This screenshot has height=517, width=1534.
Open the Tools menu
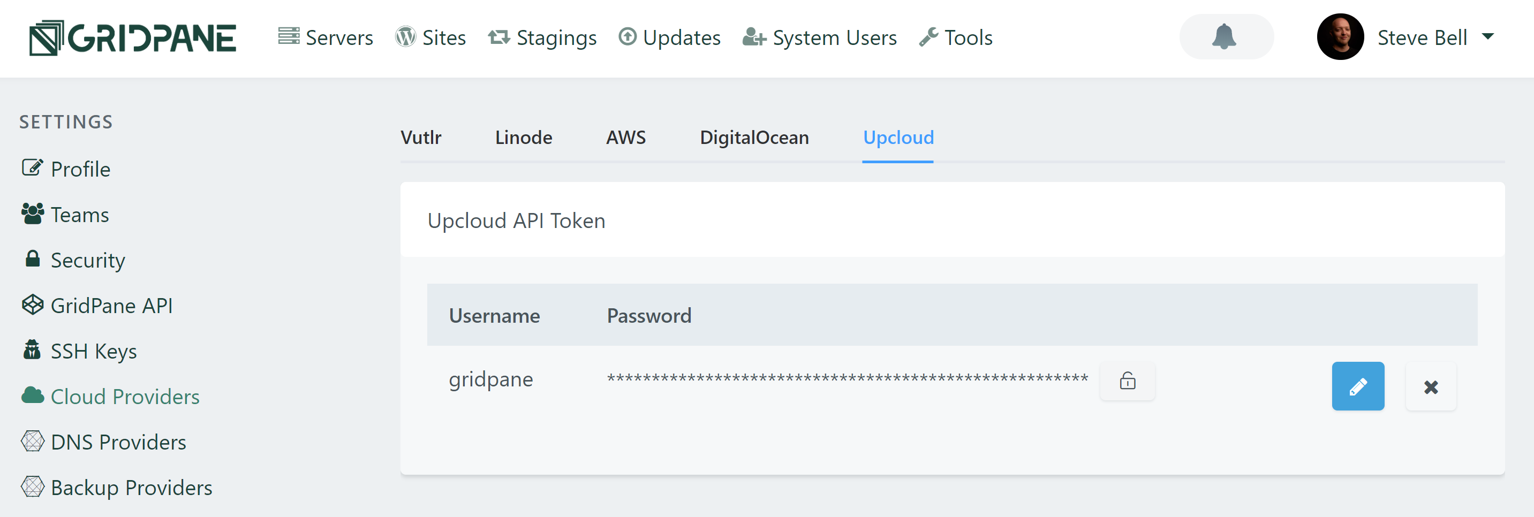coord(956,37)
